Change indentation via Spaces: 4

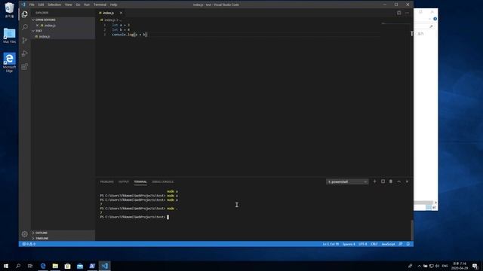(349, 244)
